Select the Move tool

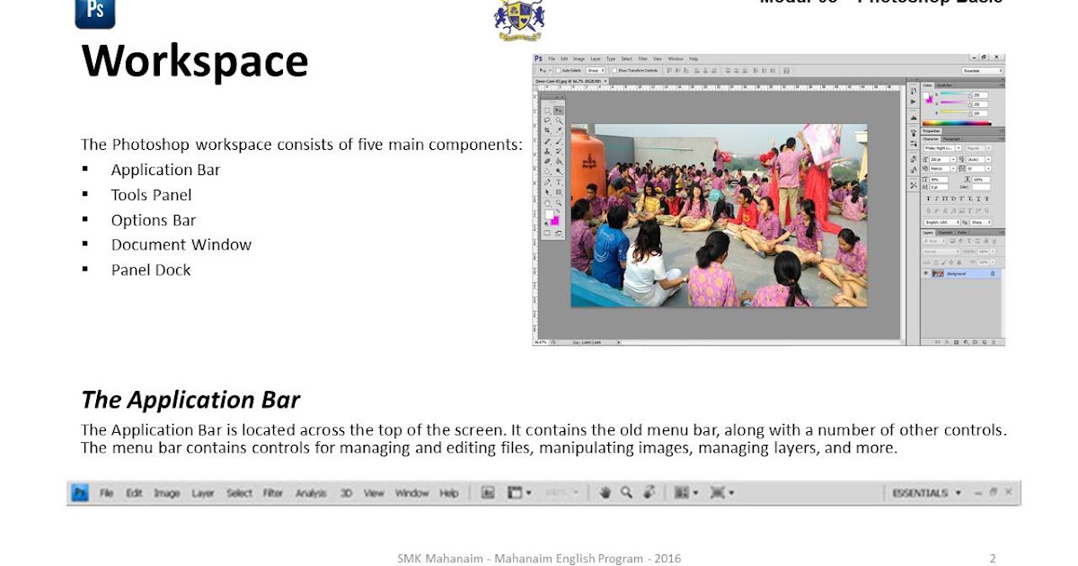coord(557,109)
